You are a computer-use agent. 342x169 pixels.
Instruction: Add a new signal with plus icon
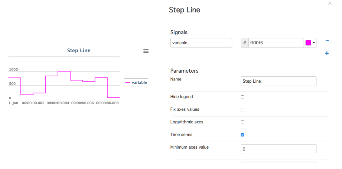[x=327, y=53]
